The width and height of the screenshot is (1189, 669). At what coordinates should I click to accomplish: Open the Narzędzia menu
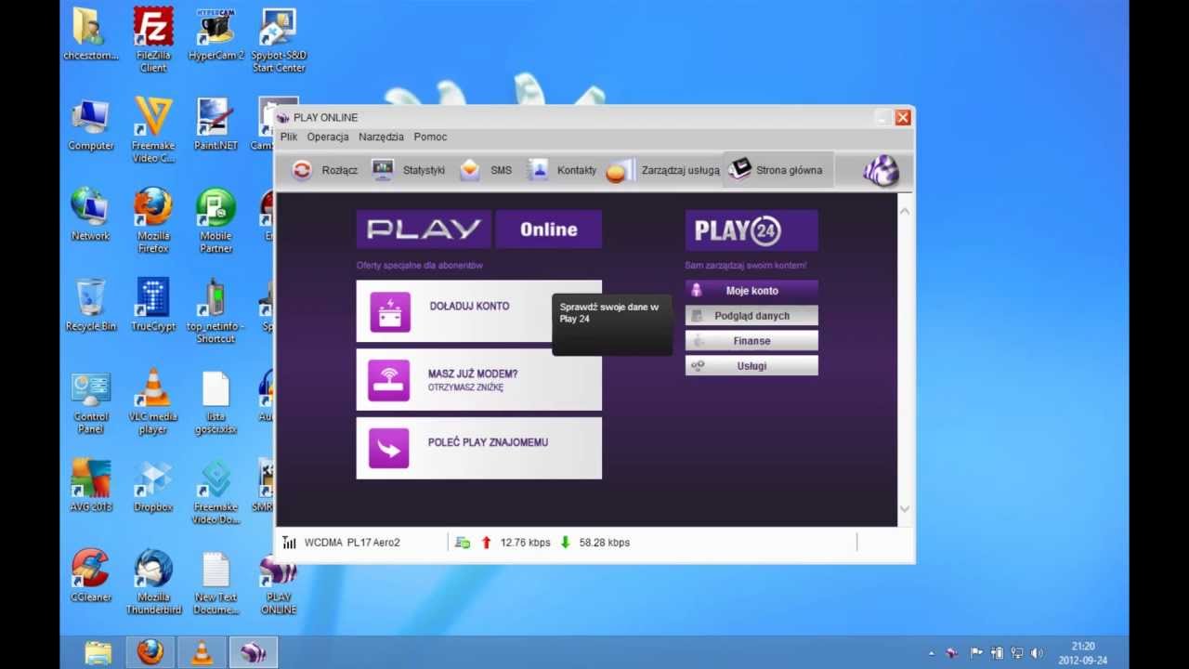click(381, 137)
